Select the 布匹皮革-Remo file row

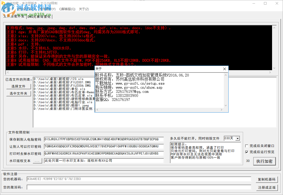(x=64, y=92)
